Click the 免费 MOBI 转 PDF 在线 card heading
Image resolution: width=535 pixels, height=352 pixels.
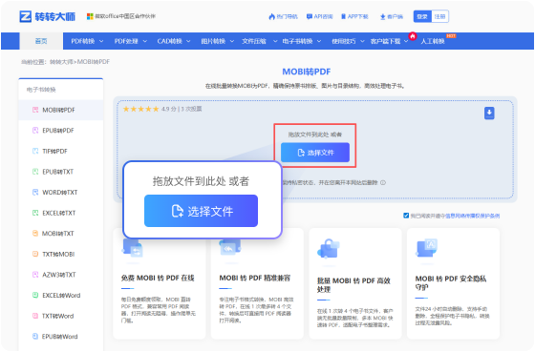(x=158, y=278)
